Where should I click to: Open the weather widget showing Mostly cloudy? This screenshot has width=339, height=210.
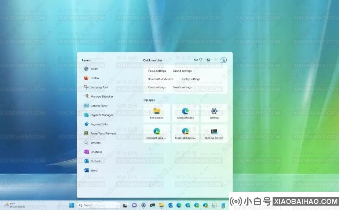click(15, 205)
